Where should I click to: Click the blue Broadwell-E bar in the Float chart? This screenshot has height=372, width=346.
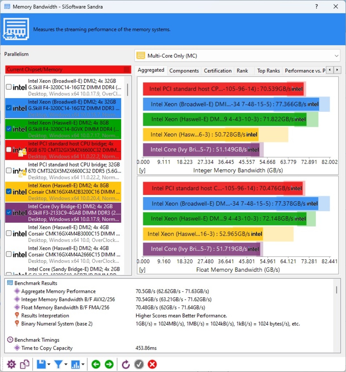(x=231, y=203)
